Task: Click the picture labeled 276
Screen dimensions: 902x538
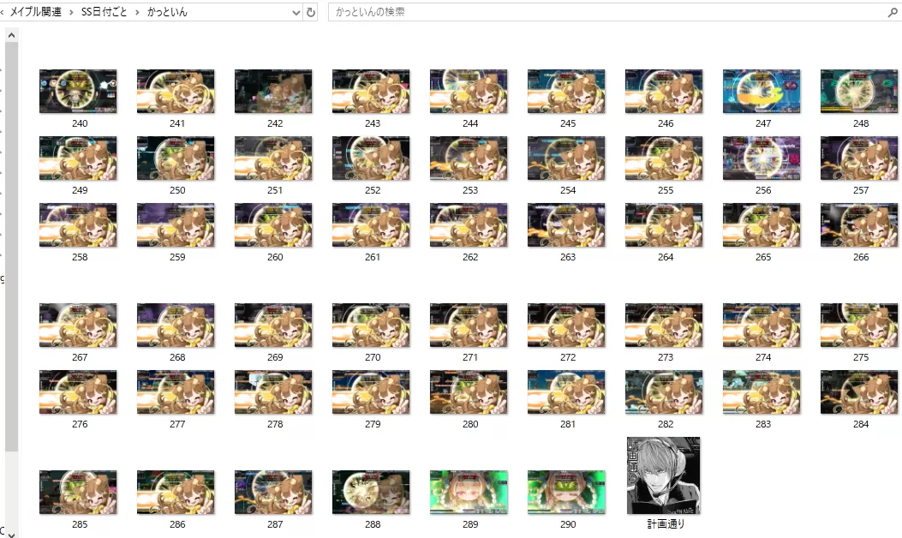Action: [78, 392]
